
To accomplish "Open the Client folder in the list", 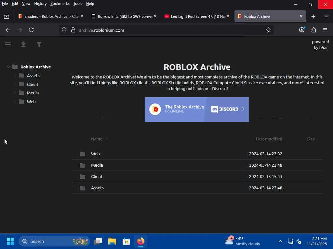I will click(x=197, y=177).
